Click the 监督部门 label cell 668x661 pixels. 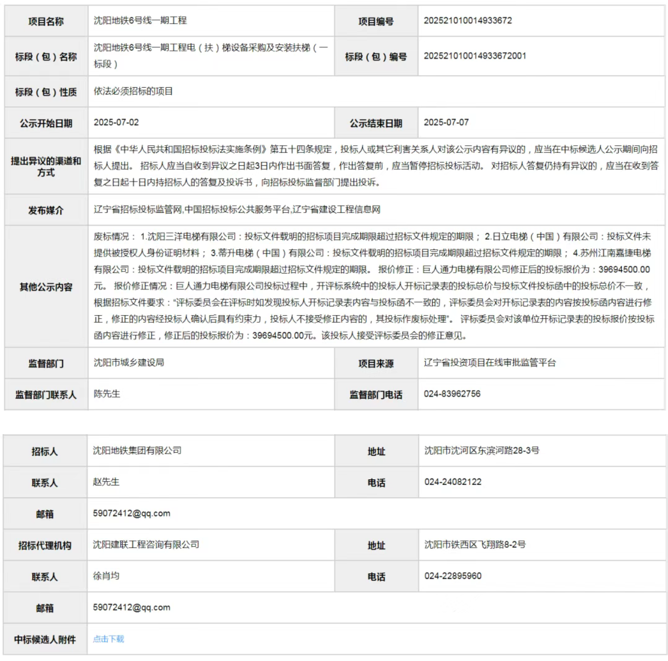46,363
